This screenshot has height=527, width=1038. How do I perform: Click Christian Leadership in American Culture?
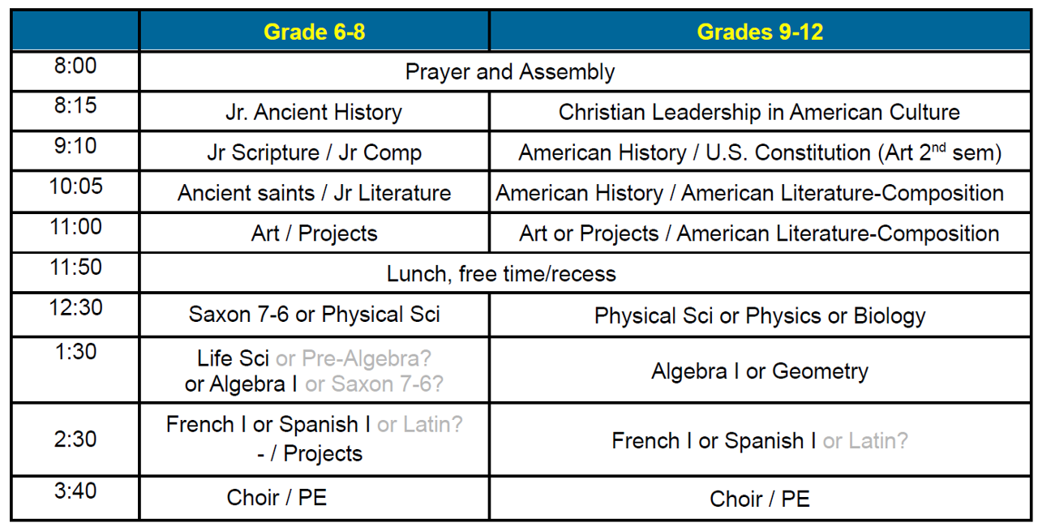tap(760, 112)
